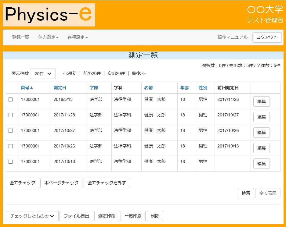Click the 前回測定日 column header text
This screenshot has width=286, height=227.
pyautogui.click(x=228, y=88)
